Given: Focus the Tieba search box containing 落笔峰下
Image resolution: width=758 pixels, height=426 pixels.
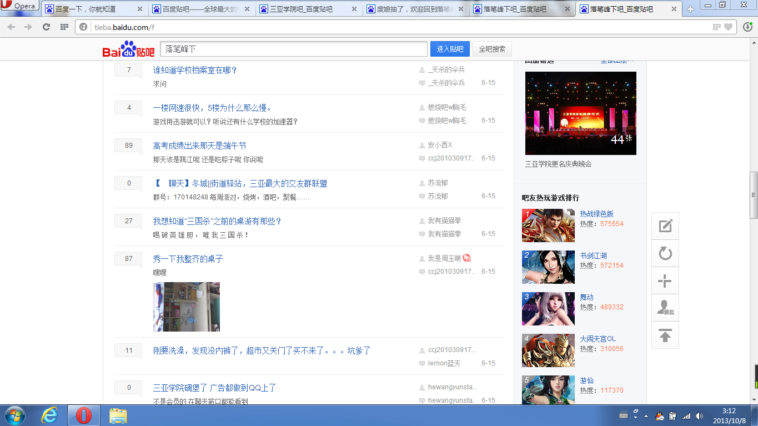Looking at the screenshot, I should [x=294, y=49].
